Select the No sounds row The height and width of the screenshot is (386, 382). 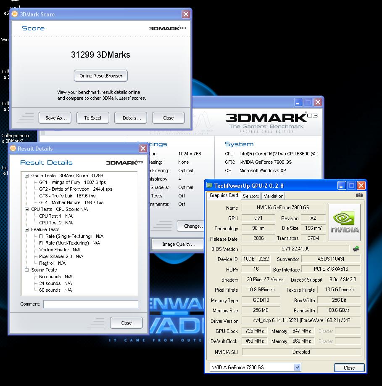point(56,277)
